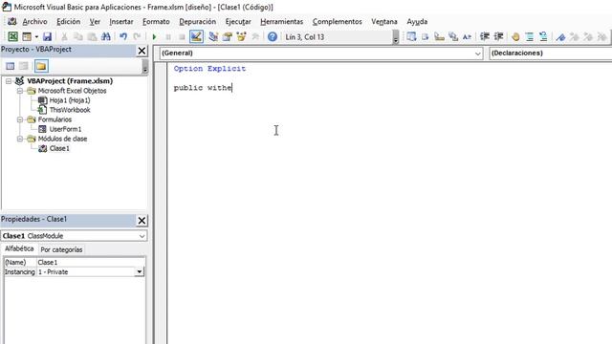
Task: Open the Properties Window icon
Action: [x=228, y=36]
